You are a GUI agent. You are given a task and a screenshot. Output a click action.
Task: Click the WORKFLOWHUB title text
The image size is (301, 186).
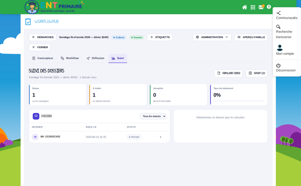coord(47,22)
